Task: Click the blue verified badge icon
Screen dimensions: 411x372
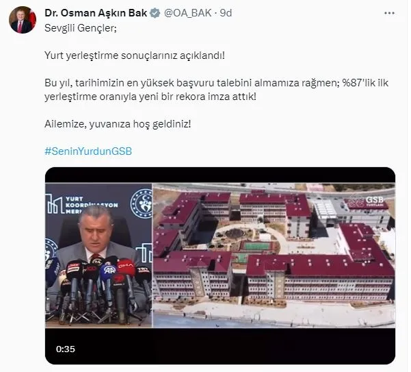Action: pos(155,13)
